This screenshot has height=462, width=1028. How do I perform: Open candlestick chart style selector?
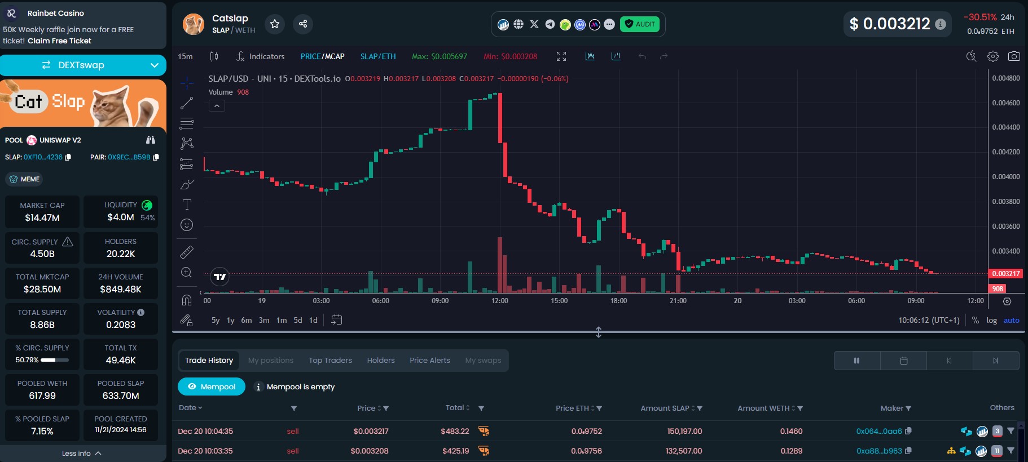[x=214, y=56]
